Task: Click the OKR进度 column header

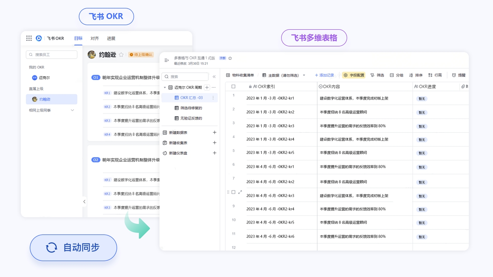Action: point(425,87)
